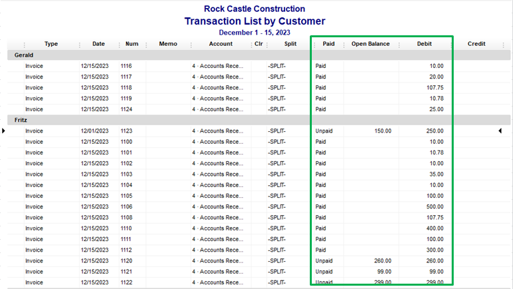Click the 107.75 debit of invoice 1108
Image resolution: width=513 pixels, height=289 pixels.
(x=435, y=217)
